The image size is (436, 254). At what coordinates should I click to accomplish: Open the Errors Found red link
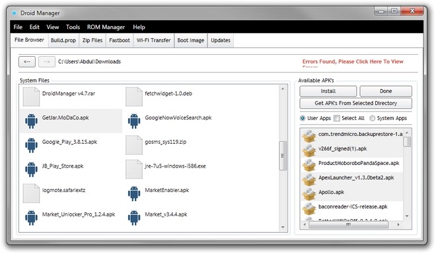coord(353,61)
